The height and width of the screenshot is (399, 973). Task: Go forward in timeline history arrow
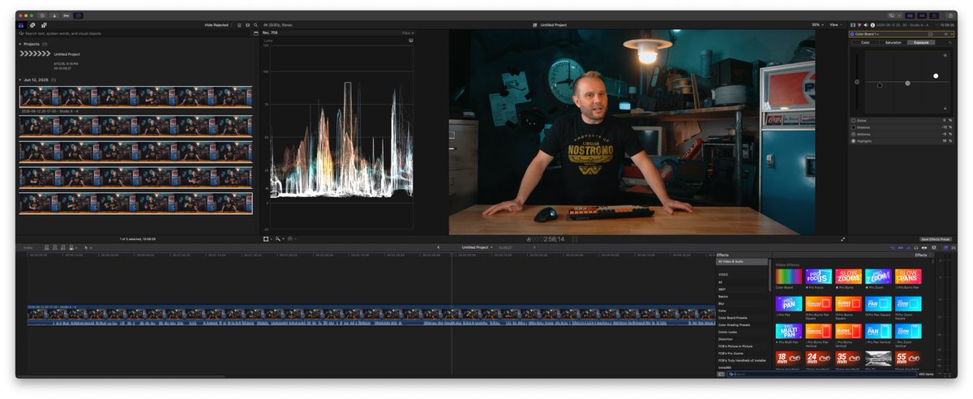(534, 247)
